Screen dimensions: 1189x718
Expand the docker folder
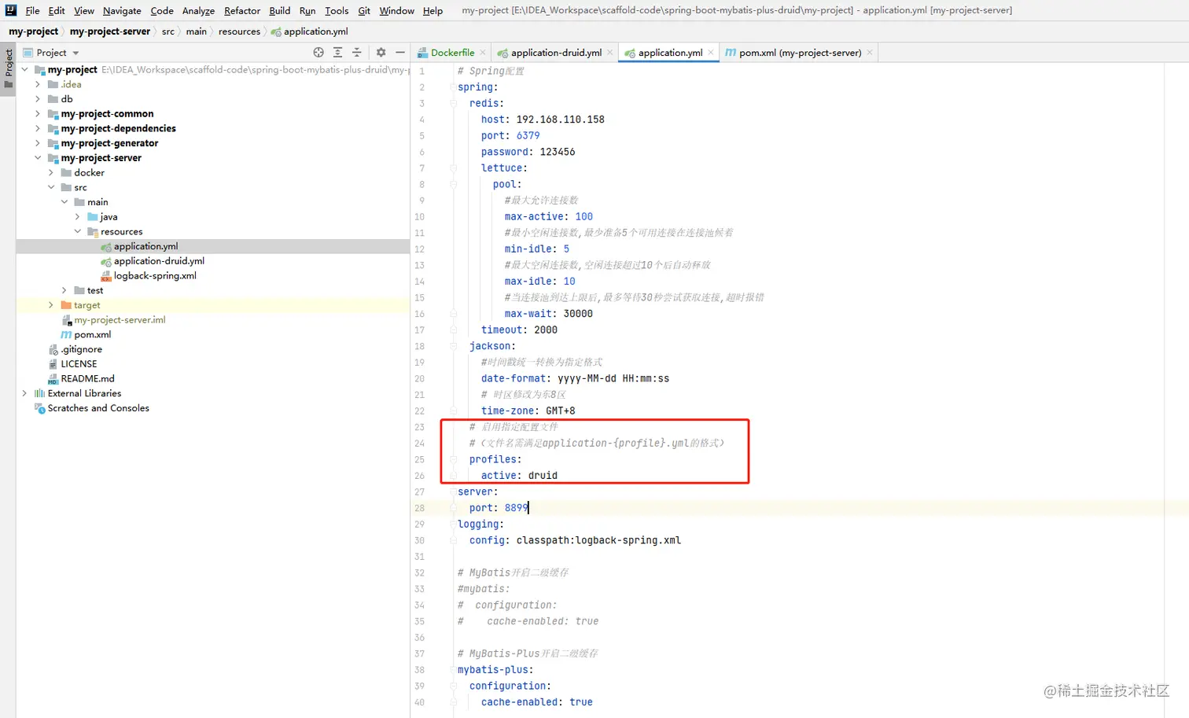(51, 172)
